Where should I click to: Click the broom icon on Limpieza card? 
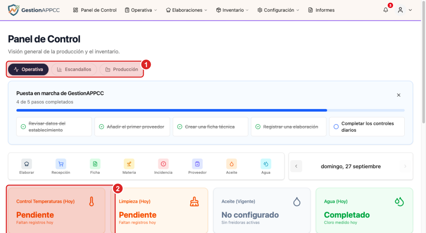(x=194, y=201)
